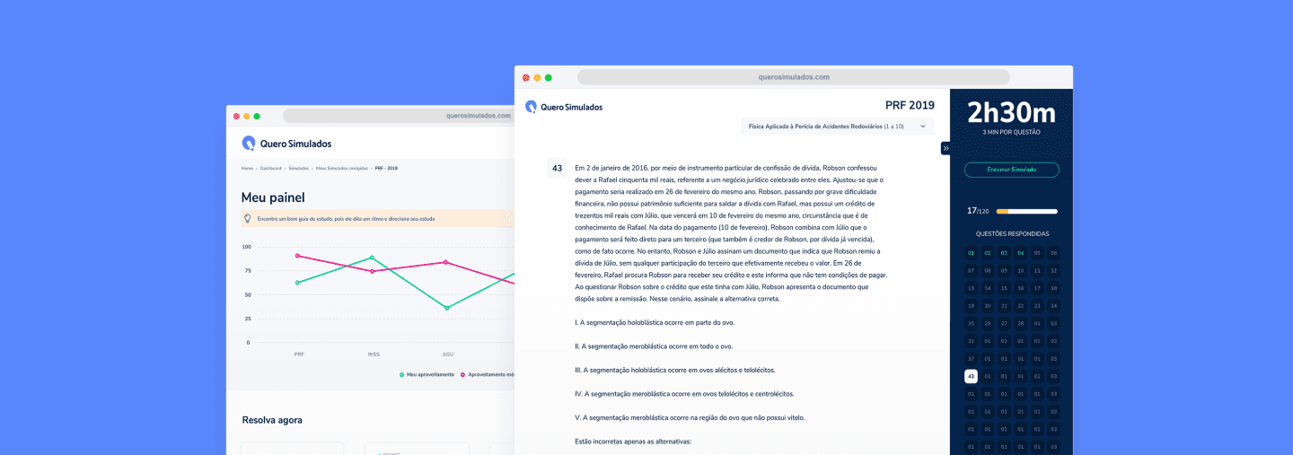Click the yellow minimize dot of the dashboard window
This screenshot has height=455, width=1293.
coord(246,116)
